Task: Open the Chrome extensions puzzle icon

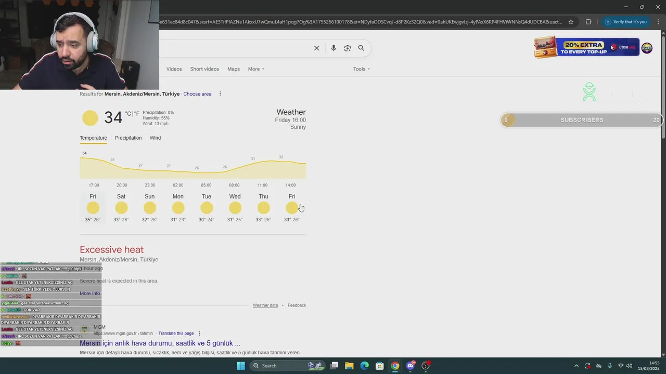Action: 588,22
